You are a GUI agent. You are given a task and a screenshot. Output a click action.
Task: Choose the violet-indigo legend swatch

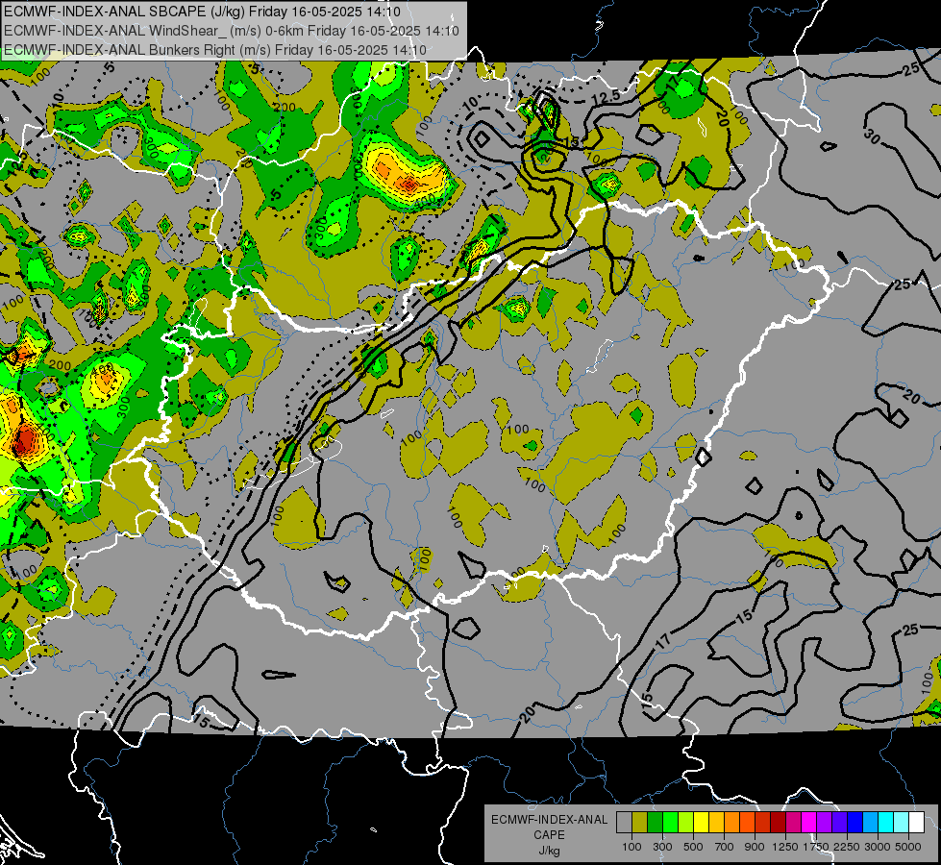click(x=839, y=822)
